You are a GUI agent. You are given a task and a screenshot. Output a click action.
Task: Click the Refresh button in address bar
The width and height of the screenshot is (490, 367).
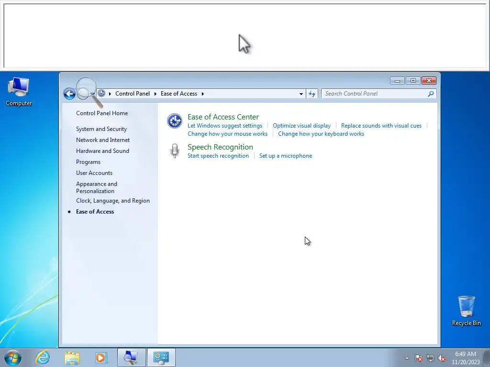click(x=312, y=94)
